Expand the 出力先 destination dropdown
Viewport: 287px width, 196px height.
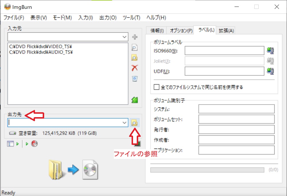[x=124, y=123]
